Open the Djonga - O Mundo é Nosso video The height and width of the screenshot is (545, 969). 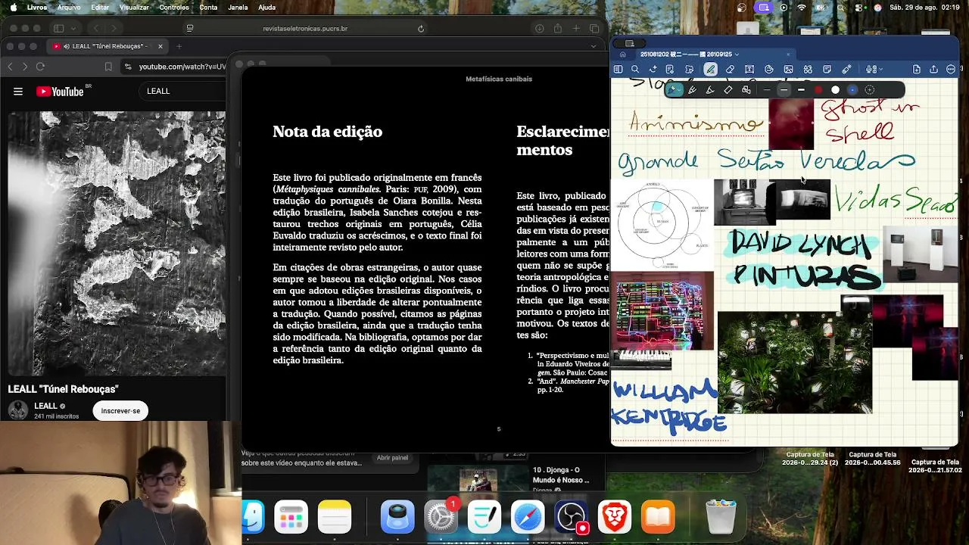[x=560, y=475]
